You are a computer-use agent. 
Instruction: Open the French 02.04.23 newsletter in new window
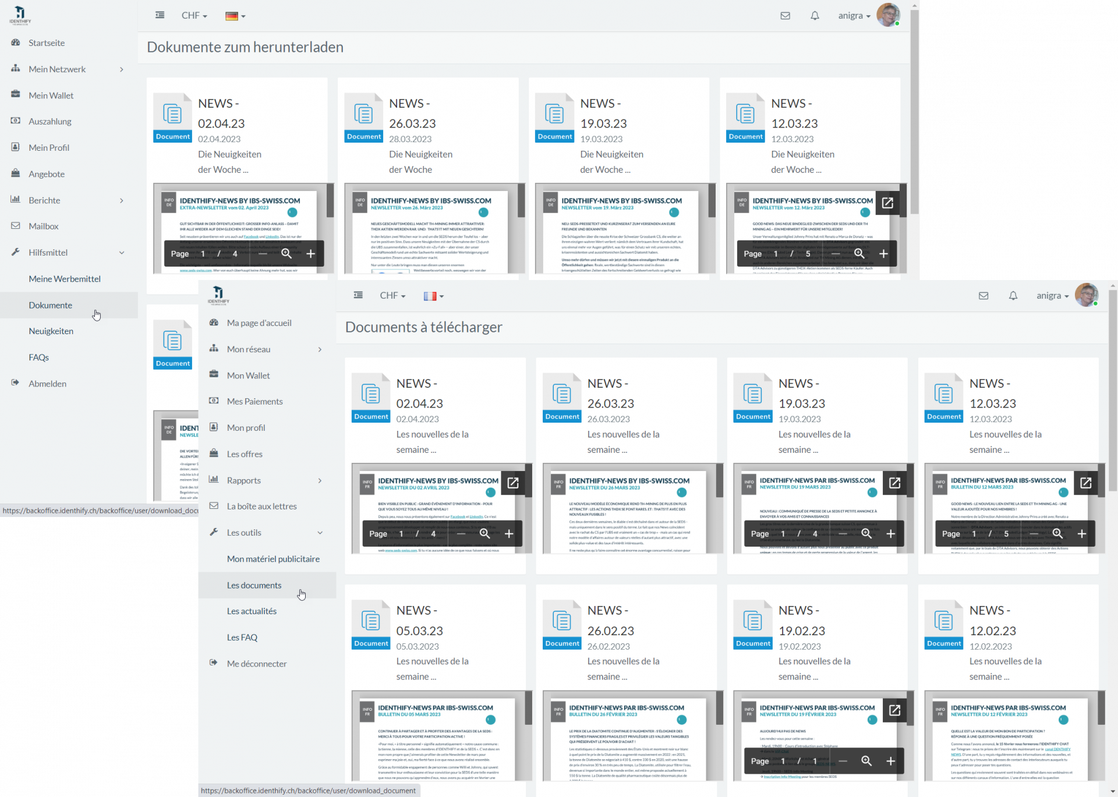click(x=512, y=483)
